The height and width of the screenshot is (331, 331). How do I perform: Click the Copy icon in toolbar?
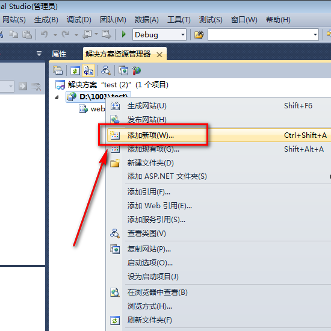(13, 34)
